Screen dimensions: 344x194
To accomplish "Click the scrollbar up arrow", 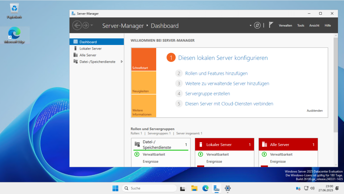I will pos(336,35).
